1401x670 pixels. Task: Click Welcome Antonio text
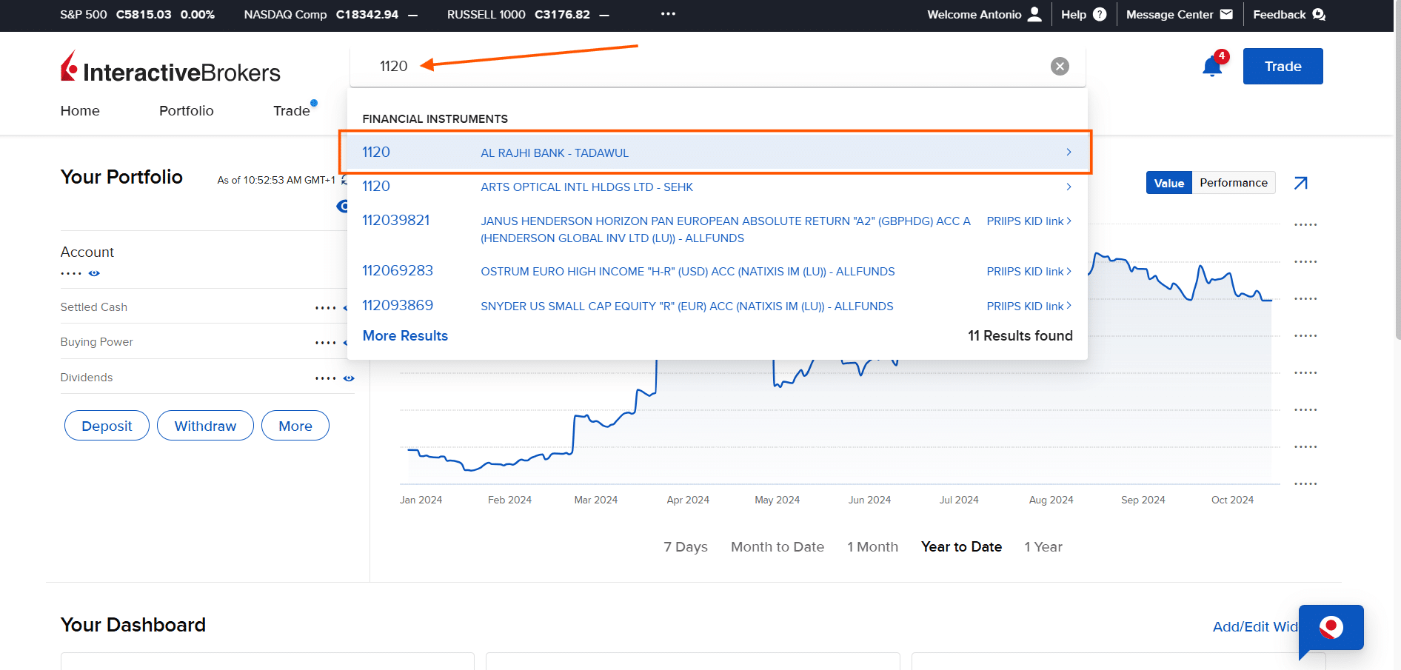(974, 14)
